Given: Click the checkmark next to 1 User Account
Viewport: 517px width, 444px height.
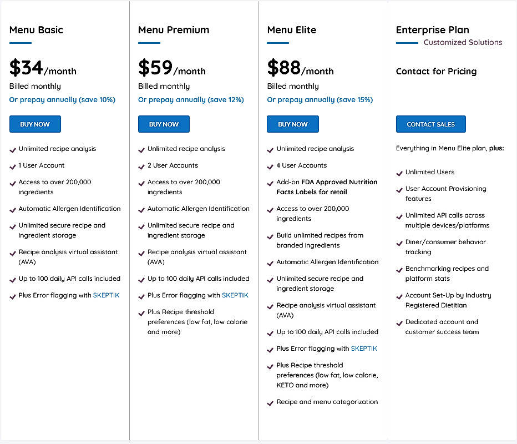Looking at the screenshot, I should point(12,165).
